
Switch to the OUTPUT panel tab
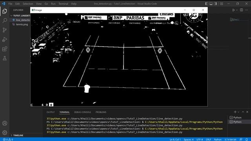[51, 112]
